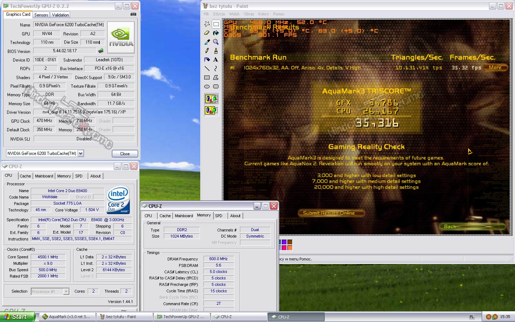Open CPU tab in the front CPU-Z memory window
Screen dimensions: 515x322
click(x=148, y=216)
